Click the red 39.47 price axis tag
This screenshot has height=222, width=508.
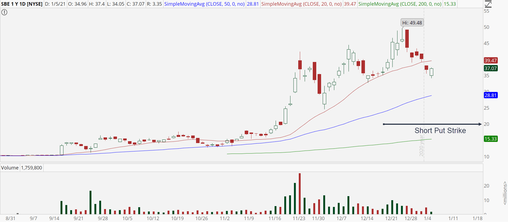(491, 60)
